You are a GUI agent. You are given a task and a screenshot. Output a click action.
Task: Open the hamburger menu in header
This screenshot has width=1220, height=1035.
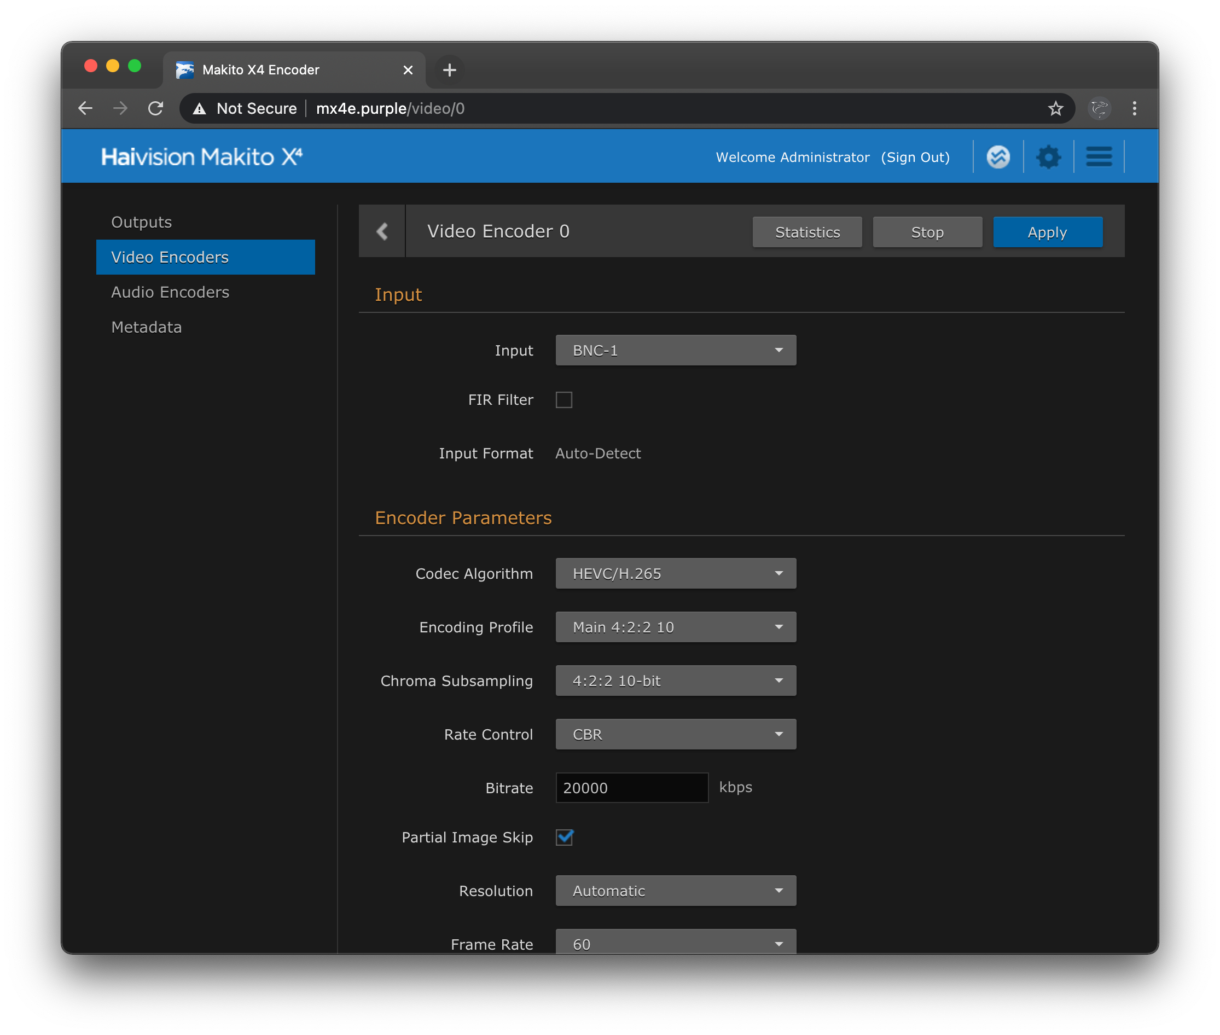pos(1099,156)
